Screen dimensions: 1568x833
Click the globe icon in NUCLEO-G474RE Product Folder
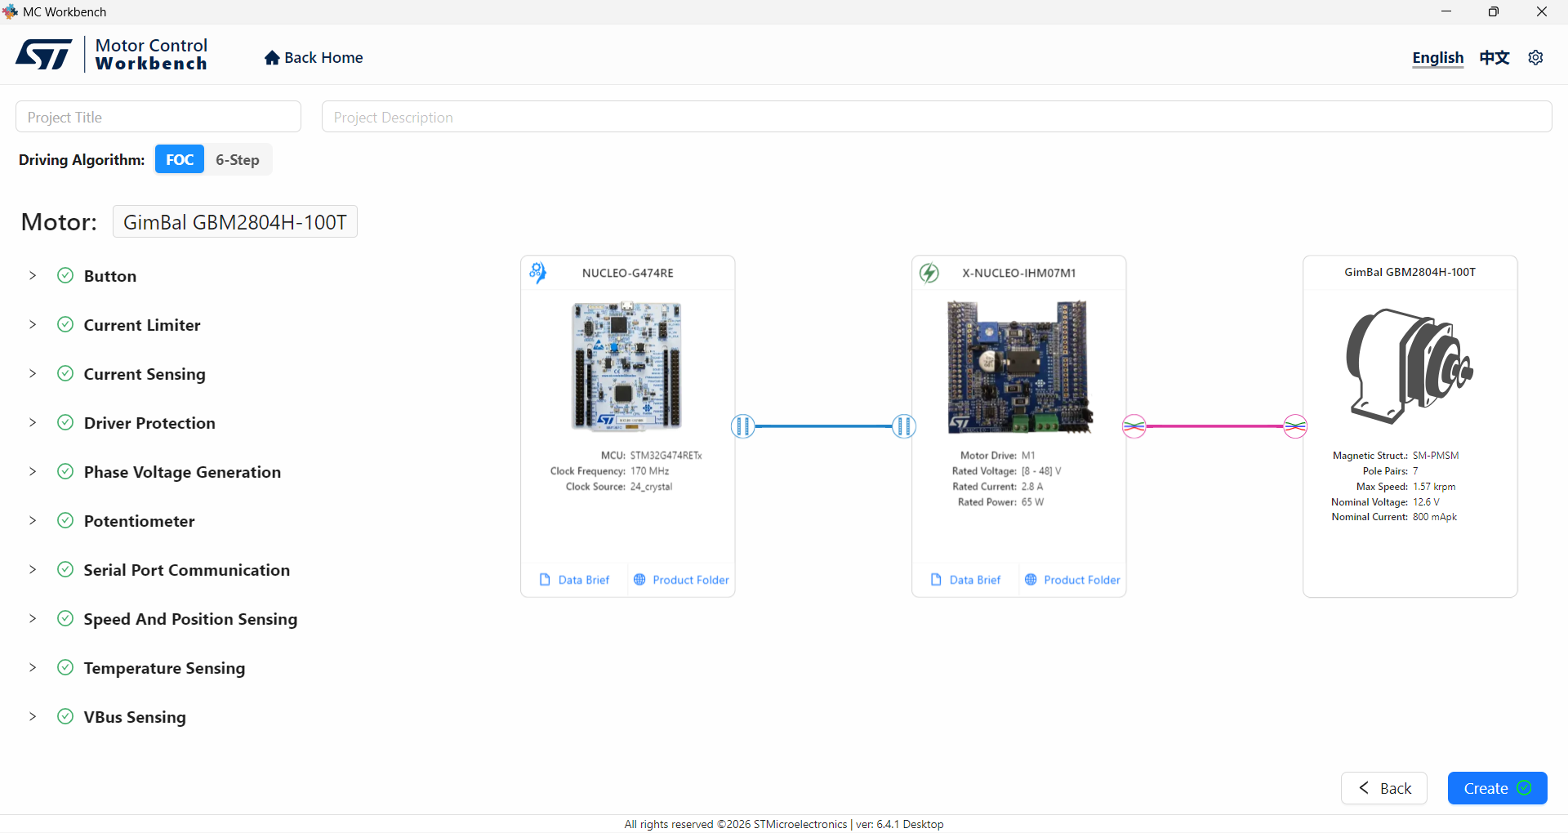(x=639, y=580)
